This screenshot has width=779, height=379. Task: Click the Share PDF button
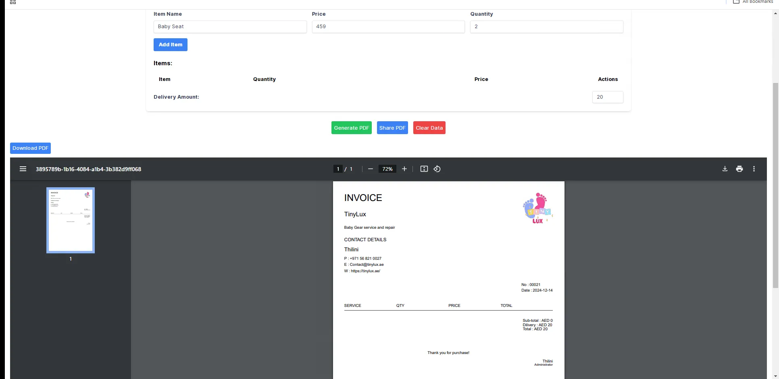pos(392,128)
